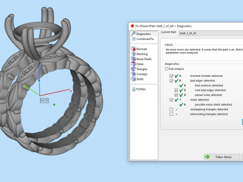Open the Triangles fix icon
243x182 pixels.
pyautogui.click(x=133, y=69)
